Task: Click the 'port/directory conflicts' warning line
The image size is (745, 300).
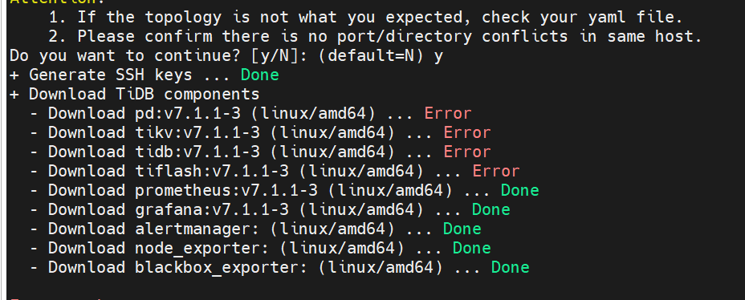Action: [376, 37]
